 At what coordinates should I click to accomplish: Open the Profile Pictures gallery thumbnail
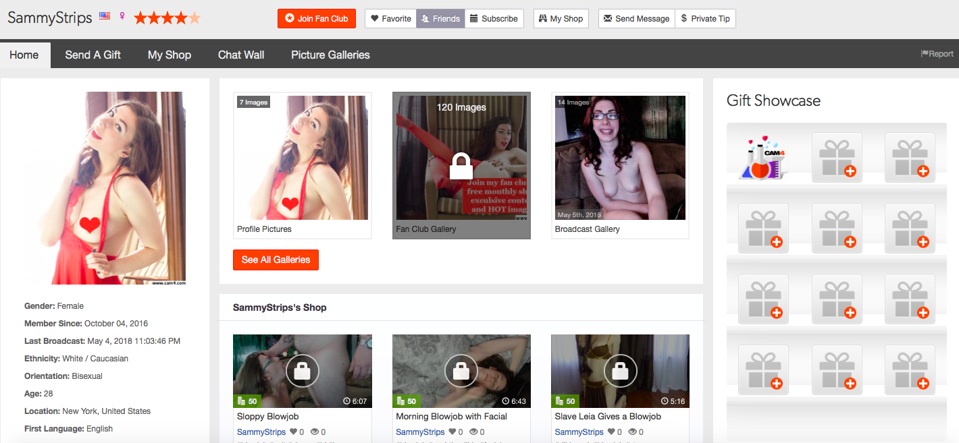click(302, 158)
